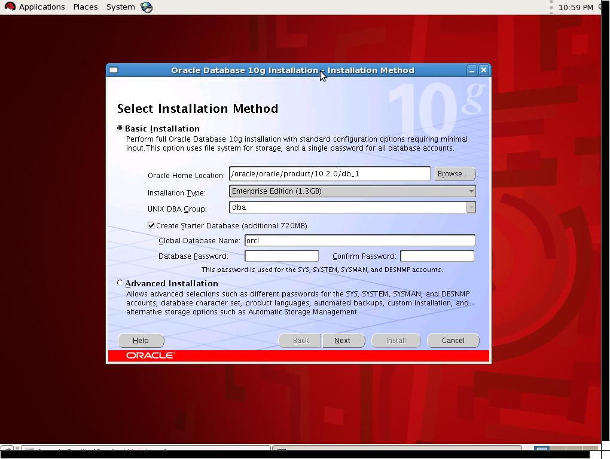Open the Places menu

point(85,7)
